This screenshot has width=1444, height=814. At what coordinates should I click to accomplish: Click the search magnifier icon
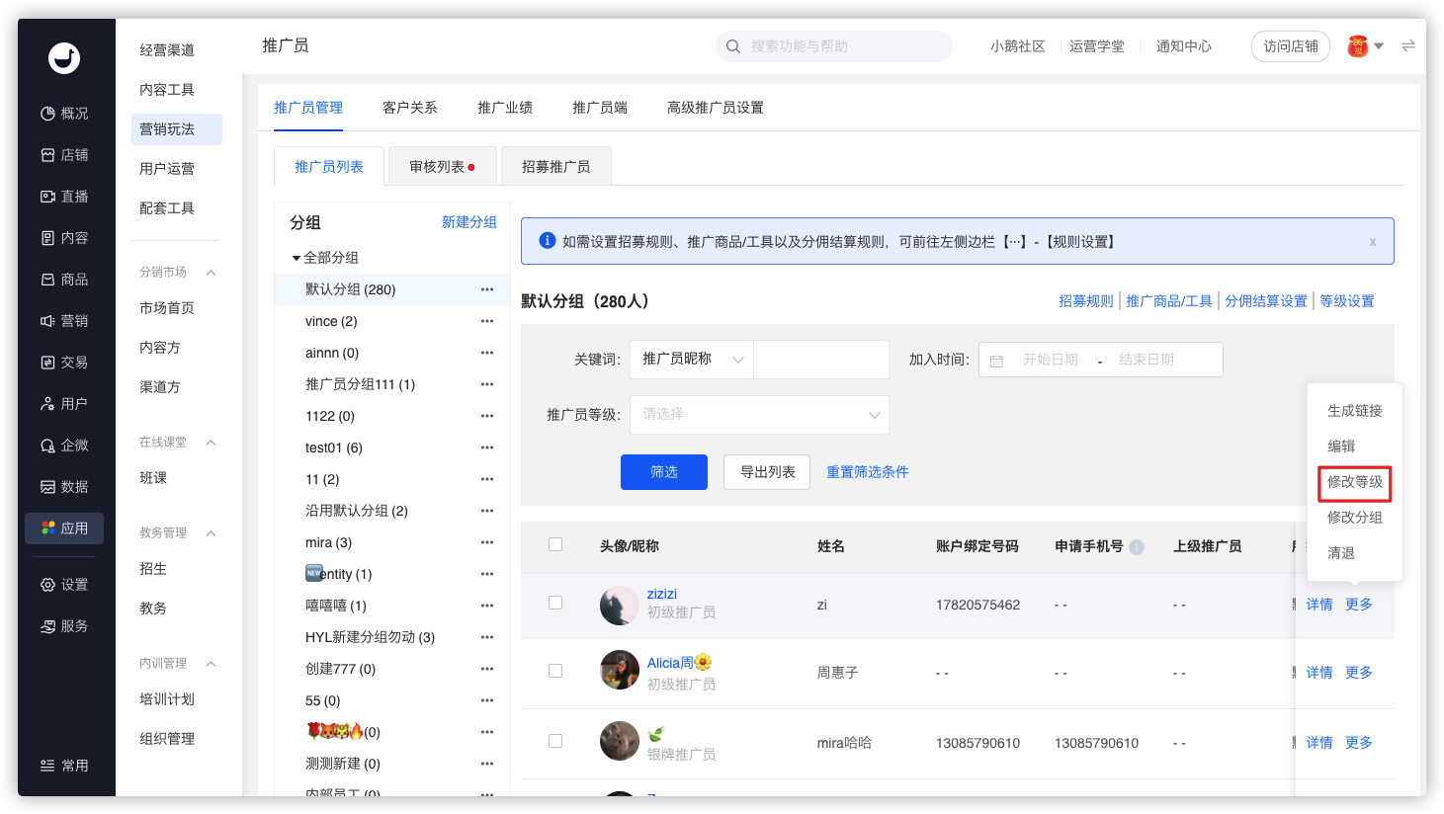[x=733, y=46]
